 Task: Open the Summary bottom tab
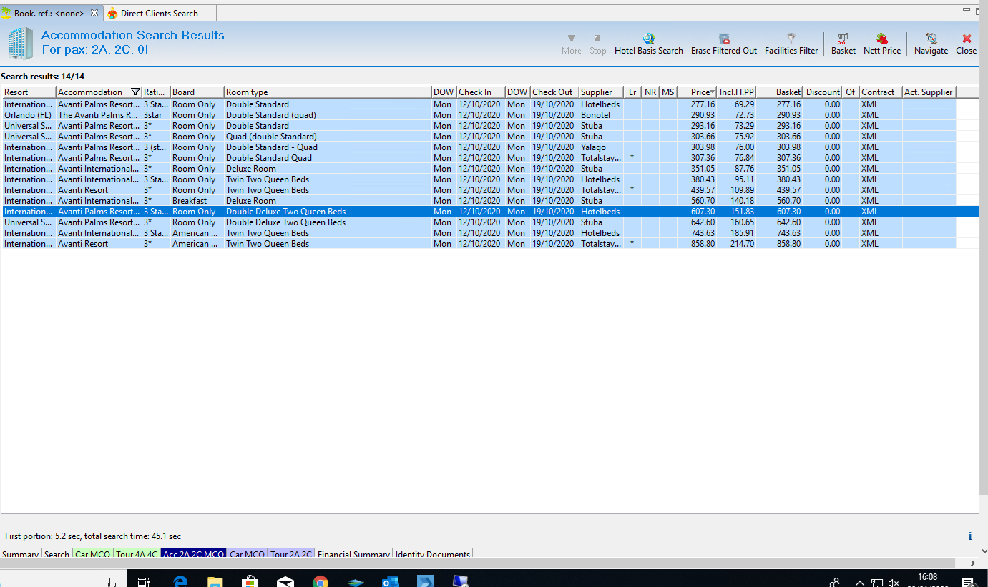[20, 554]
